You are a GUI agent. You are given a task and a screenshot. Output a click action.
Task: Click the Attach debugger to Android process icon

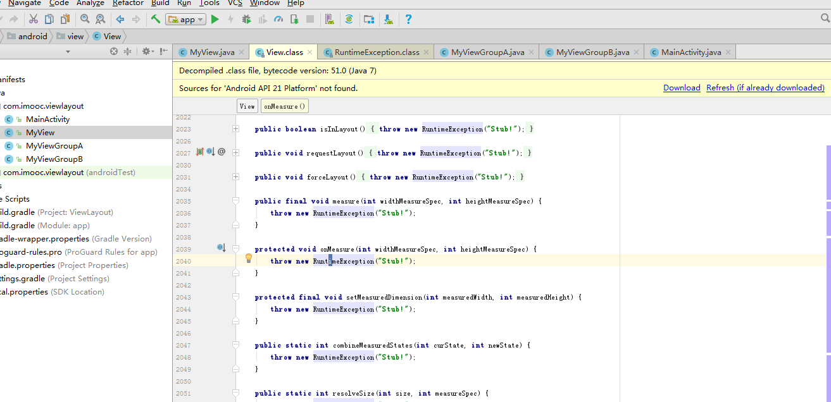tap(294, 20)
